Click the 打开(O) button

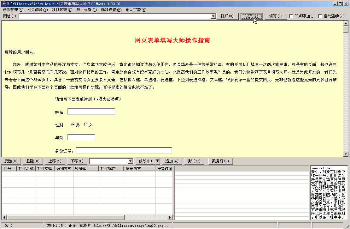(x=227, y=16)
